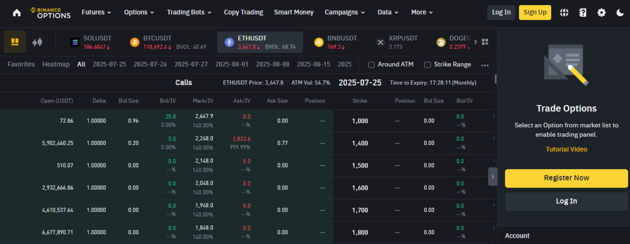The height and width of the screenshot is (244, 630).
Task: Click the top Log In button
Action: (x=501, y=13)
